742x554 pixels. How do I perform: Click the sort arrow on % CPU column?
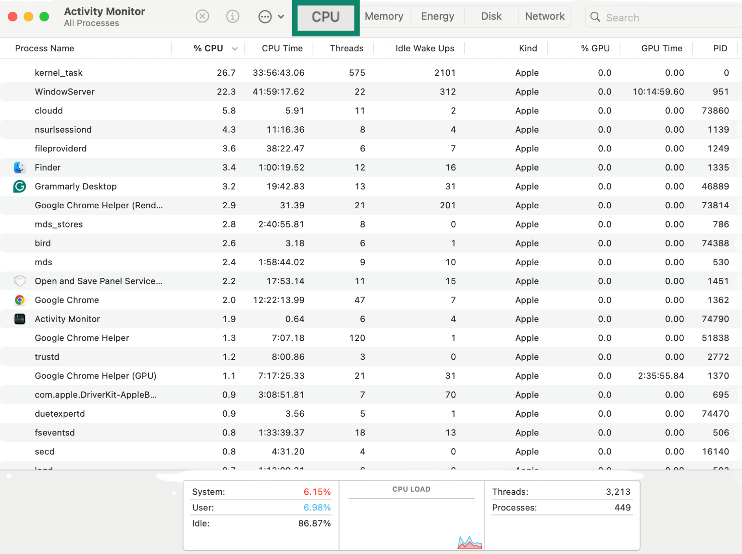[x=235, y=48]
